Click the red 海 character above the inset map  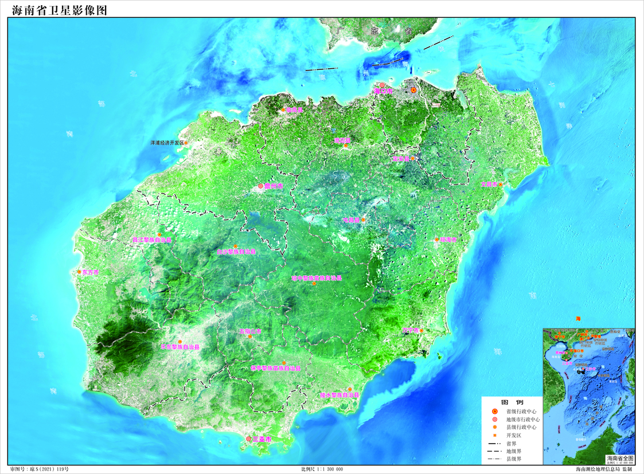point(578,319)
